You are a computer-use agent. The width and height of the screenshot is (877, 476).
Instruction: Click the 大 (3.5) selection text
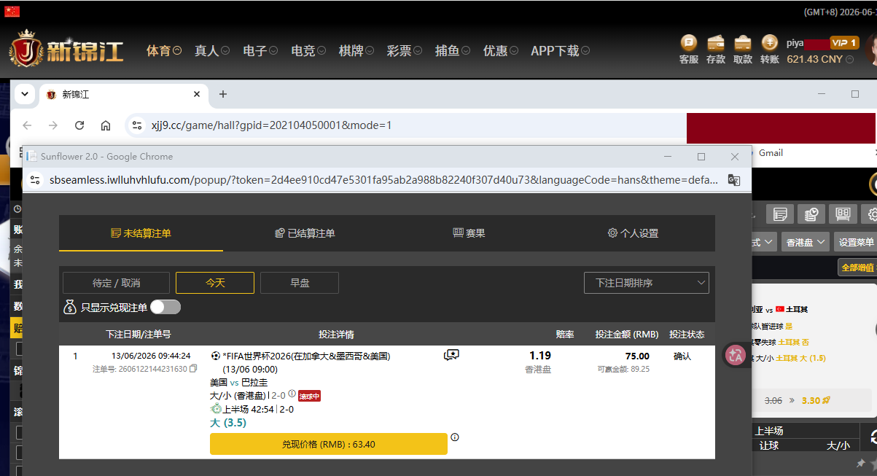pos(227,422)
